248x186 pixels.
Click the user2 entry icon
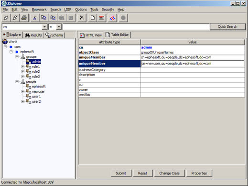[29, 101]
